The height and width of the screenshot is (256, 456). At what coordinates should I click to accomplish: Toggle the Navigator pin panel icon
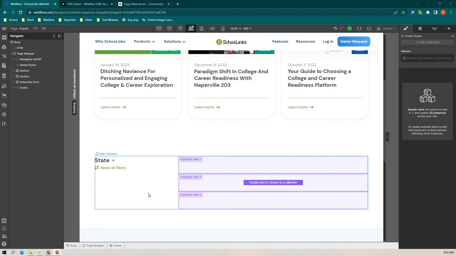pos(60,36)
